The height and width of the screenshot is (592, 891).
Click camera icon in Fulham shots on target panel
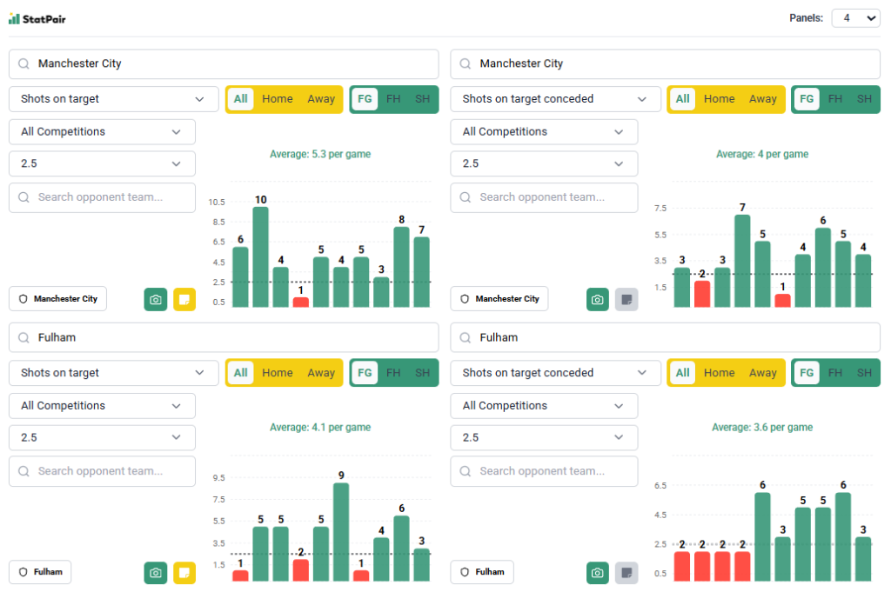[x=155, y=573]
